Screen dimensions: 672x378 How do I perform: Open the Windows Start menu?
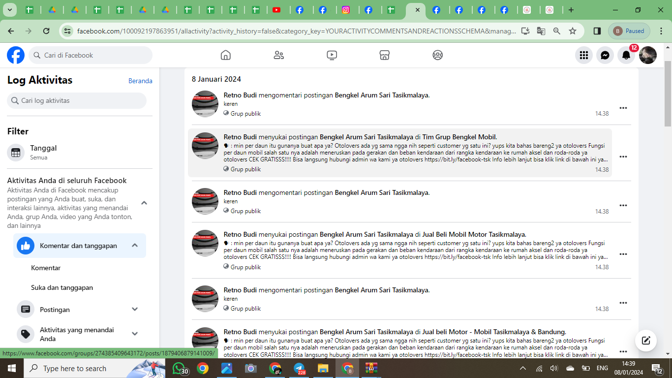(11, 368)
